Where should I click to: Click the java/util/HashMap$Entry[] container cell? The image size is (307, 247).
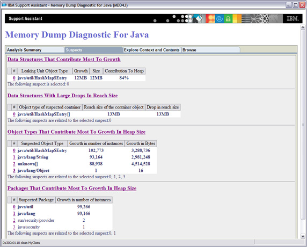click(x=43, y=114)
